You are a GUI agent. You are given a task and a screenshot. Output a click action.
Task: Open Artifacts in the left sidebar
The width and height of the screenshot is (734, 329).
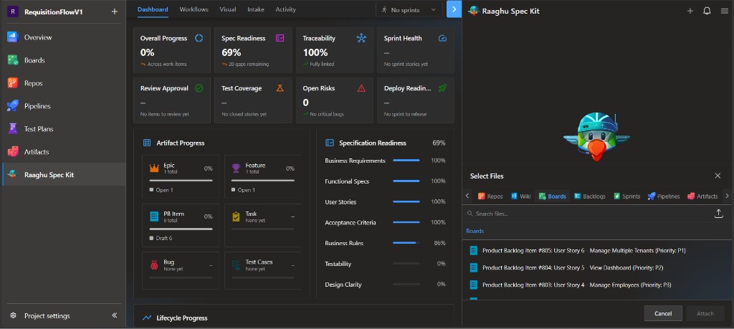point(63,152)
